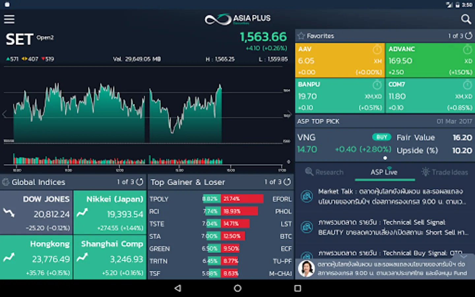Select the TU-PF top loser

coord(282,261)
